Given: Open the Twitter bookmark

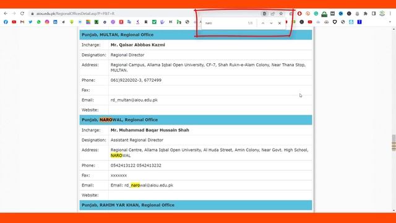Looking at the screenshot, I should tap(30, 22).
